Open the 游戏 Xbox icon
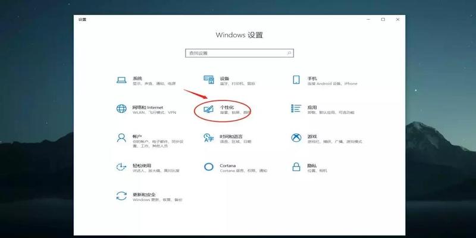The image size is (476, 238). click(296, 138)
